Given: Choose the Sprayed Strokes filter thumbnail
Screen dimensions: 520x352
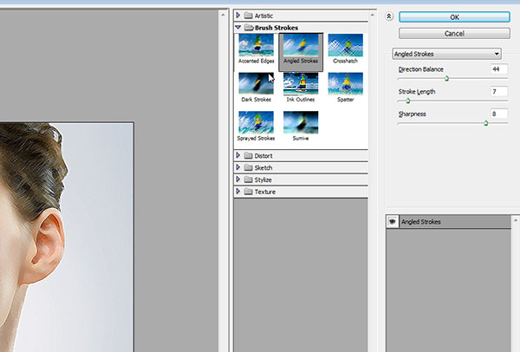Looking at the screenshot, I should (256, 122).
